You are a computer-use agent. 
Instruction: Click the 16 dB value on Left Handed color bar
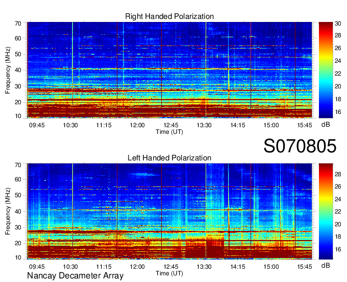click(x=338, y=249)
